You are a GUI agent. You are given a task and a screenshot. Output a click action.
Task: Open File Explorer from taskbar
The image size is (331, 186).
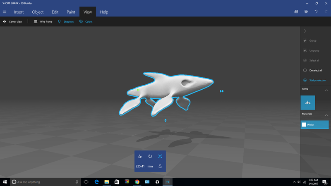tap(107, 182)
